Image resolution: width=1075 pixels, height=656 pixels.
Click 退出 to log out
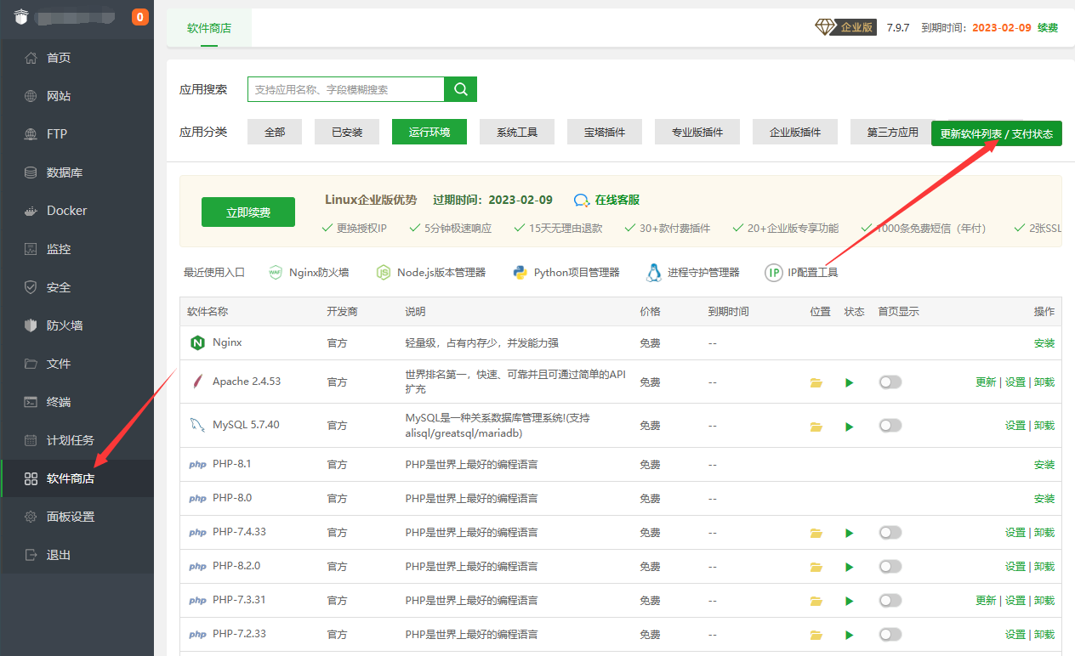pyautogui.click(x=77, y=555)
